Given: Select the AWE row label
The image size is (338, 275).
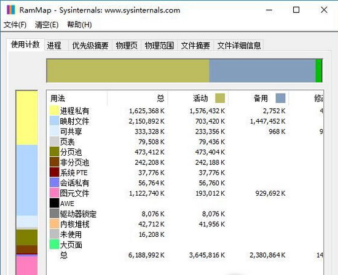Looking at the screenshot, I should [x=67, y=204].
